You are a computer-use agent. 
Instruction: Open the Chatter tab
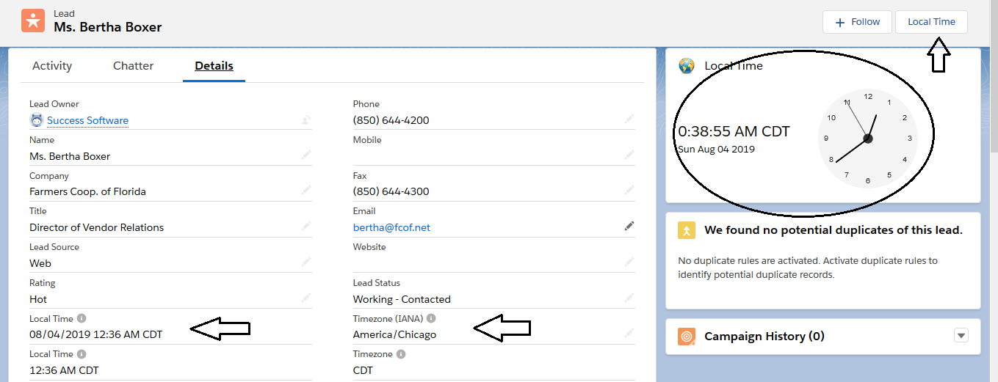[x=133, y=66]
